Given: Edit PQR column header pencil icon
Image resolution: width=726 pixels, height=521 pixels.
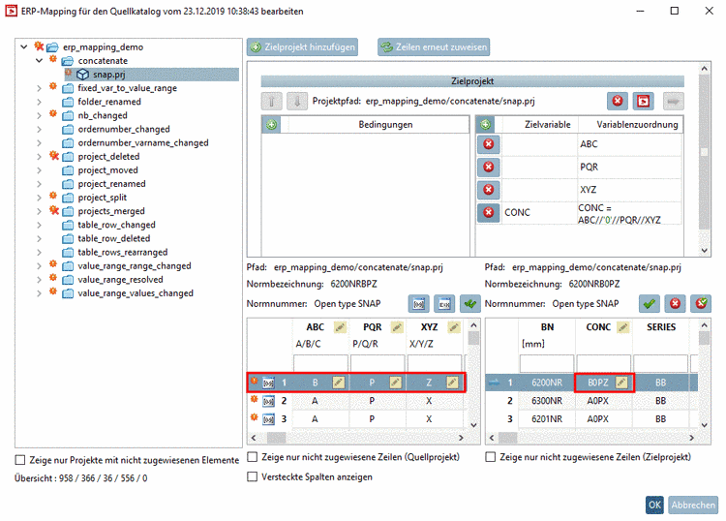Looking at the screenshot, I should tap(397, 327).
